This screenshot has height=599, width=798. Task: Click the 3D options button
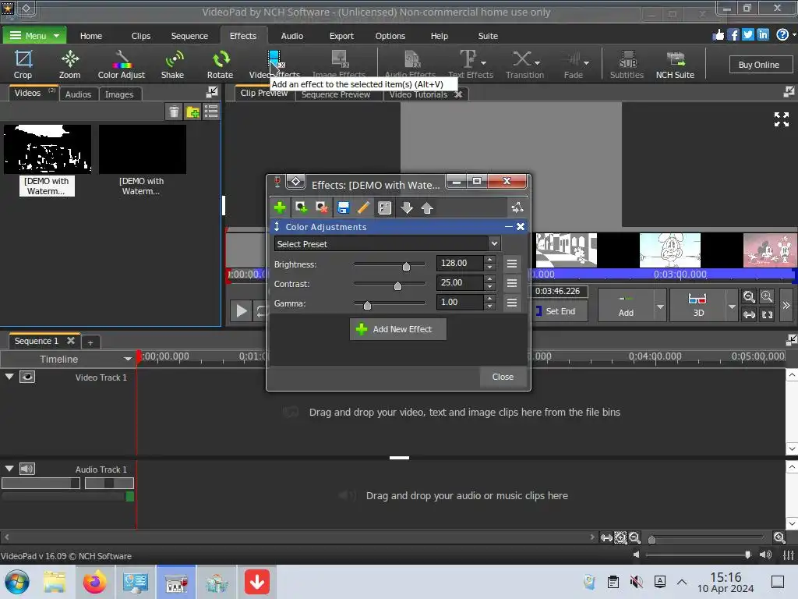pyautogui.click(x=698, y=305)
